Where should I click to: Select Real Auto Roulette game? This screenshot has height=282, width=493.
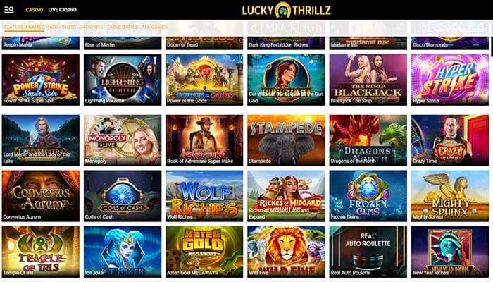[x=368, y=252]
